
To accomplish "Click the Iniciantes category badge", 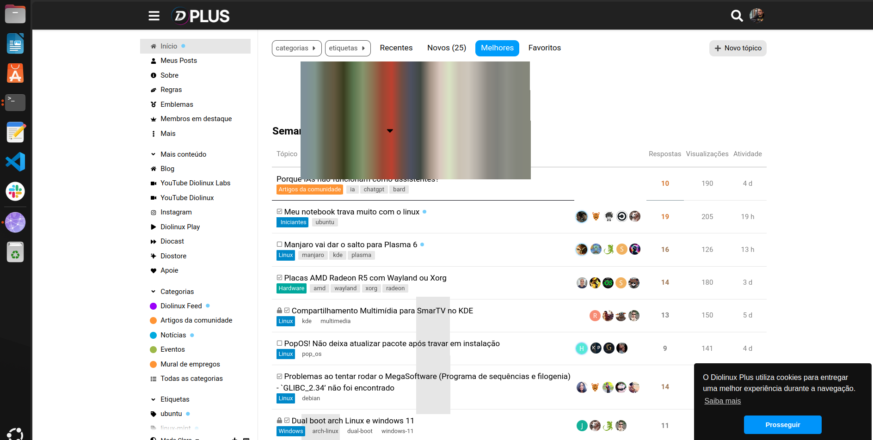I will point(293,222).
